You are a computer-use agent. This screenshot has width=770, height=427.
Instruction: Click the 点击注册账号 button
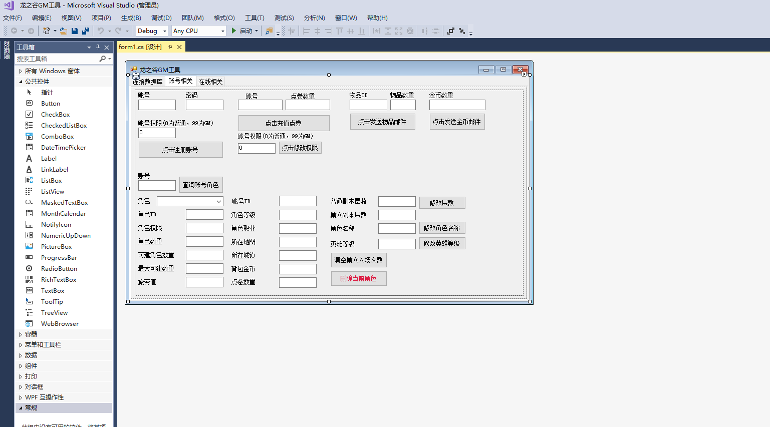click(x=180, y=150)
